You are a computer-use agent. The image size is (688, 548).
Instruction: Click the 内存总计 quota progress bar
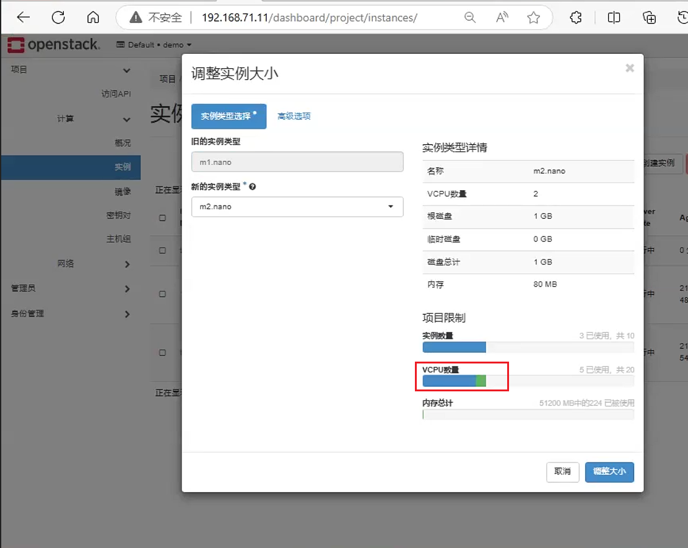528,415
